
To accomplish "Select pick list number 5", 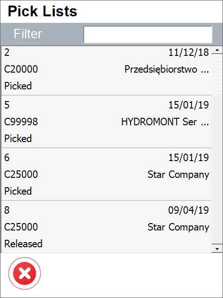I will coord(106,122).
